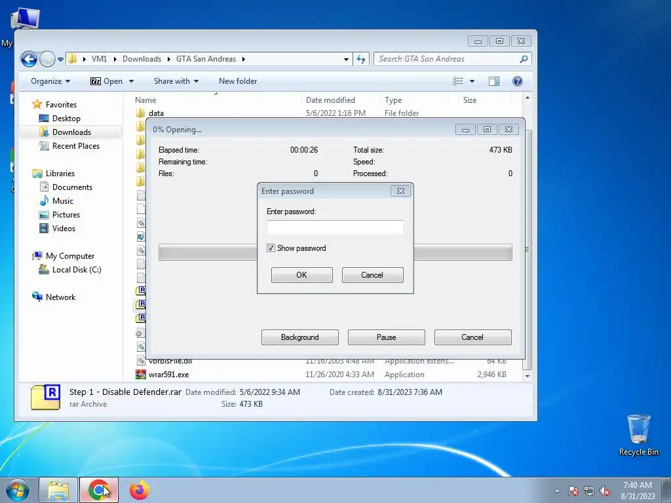Toggle the preview pane icon

(494, 81)
